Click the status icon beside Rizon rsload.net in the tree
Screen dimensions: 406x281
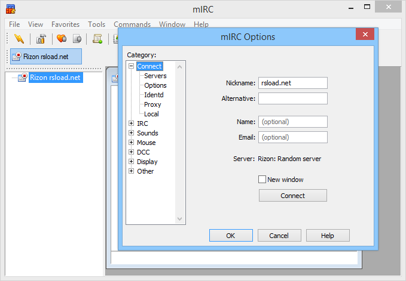pos(22,77)
